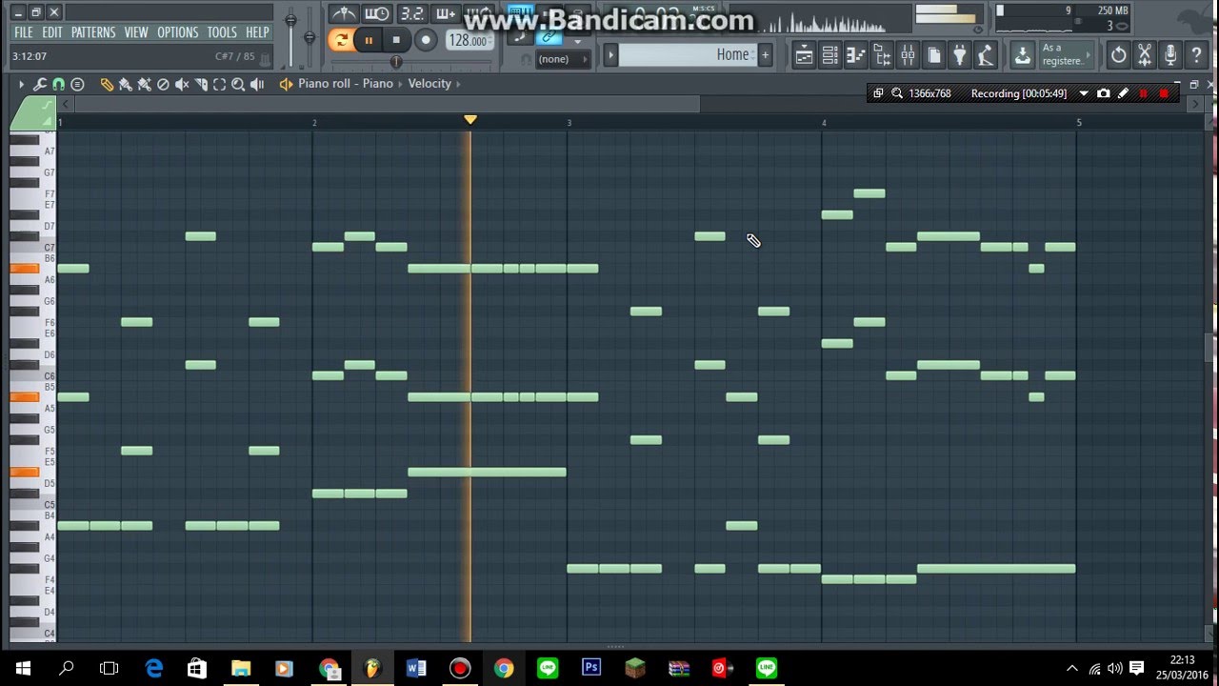This screenshot has height=686, width=1219.
Task: Click the Bandicam screenshot camera icon
Action: pyautogui.click(x=1103, y=93)
